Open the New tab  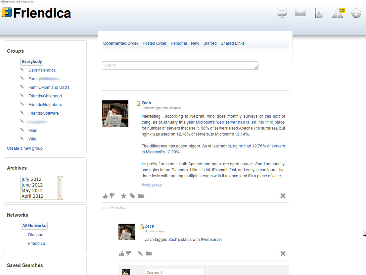pyautogui.click(x=195, y=43)
